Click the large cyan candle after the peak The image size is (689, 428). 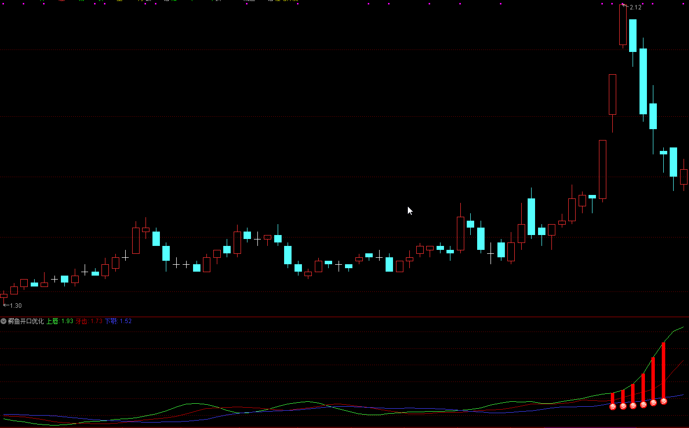click(x=643, y=81)
